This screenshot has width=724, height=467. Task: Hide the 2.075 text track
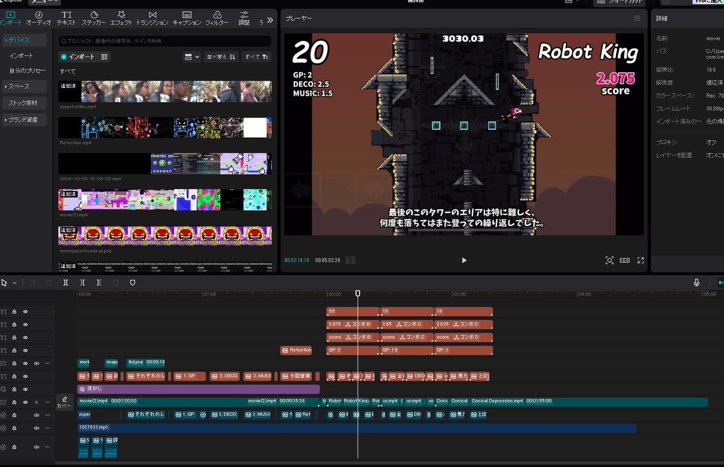coord(25,325)
